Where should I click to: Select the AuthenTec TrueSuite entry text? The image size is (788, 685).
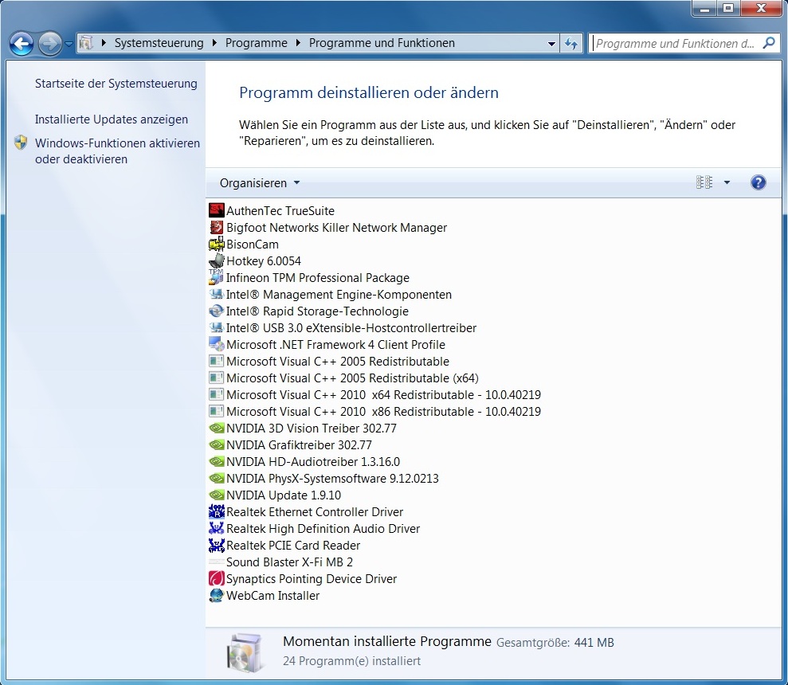point(280,210)
